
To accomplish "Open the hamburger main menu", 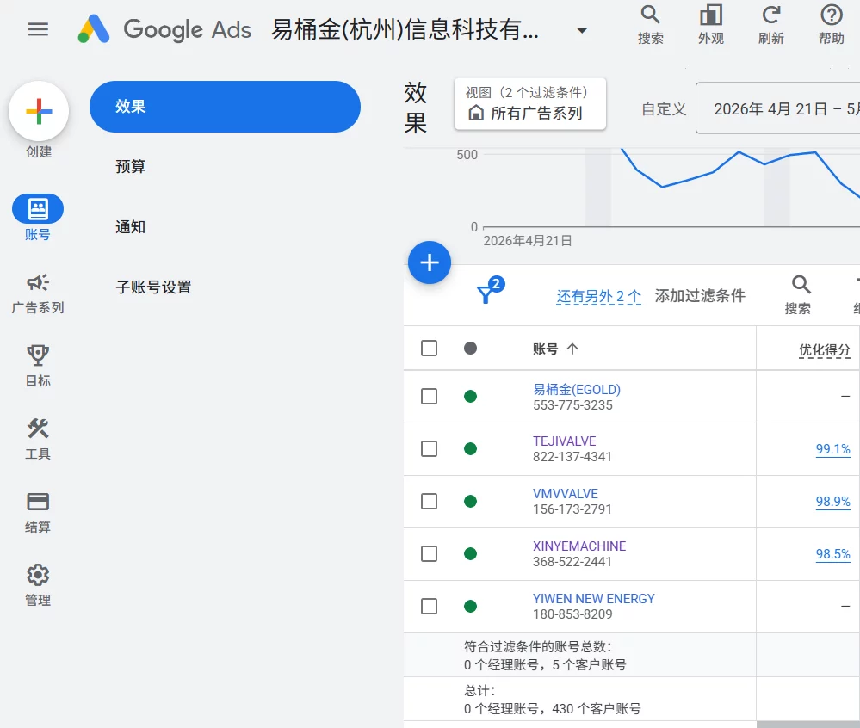I will coord(38,29).
